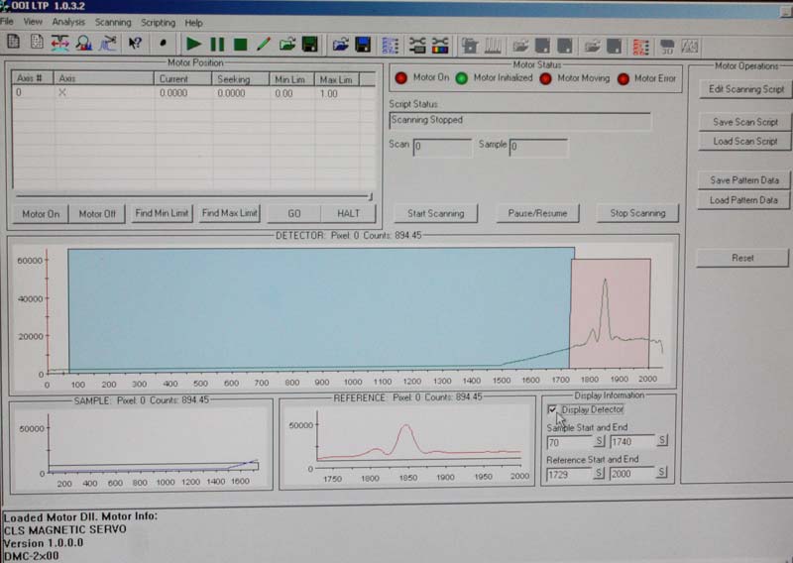
Task: Click Save Pattern Data
Action: [x=744, y=180]
